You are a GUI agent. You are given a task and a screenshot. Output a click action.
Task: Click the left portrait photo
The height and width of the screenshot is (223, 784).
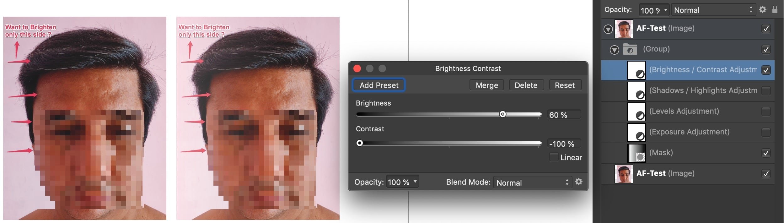(x=85, y=118)
